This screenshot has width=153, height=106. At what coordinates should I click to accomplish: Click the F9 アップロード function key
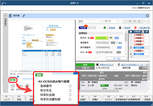point(109,98)
